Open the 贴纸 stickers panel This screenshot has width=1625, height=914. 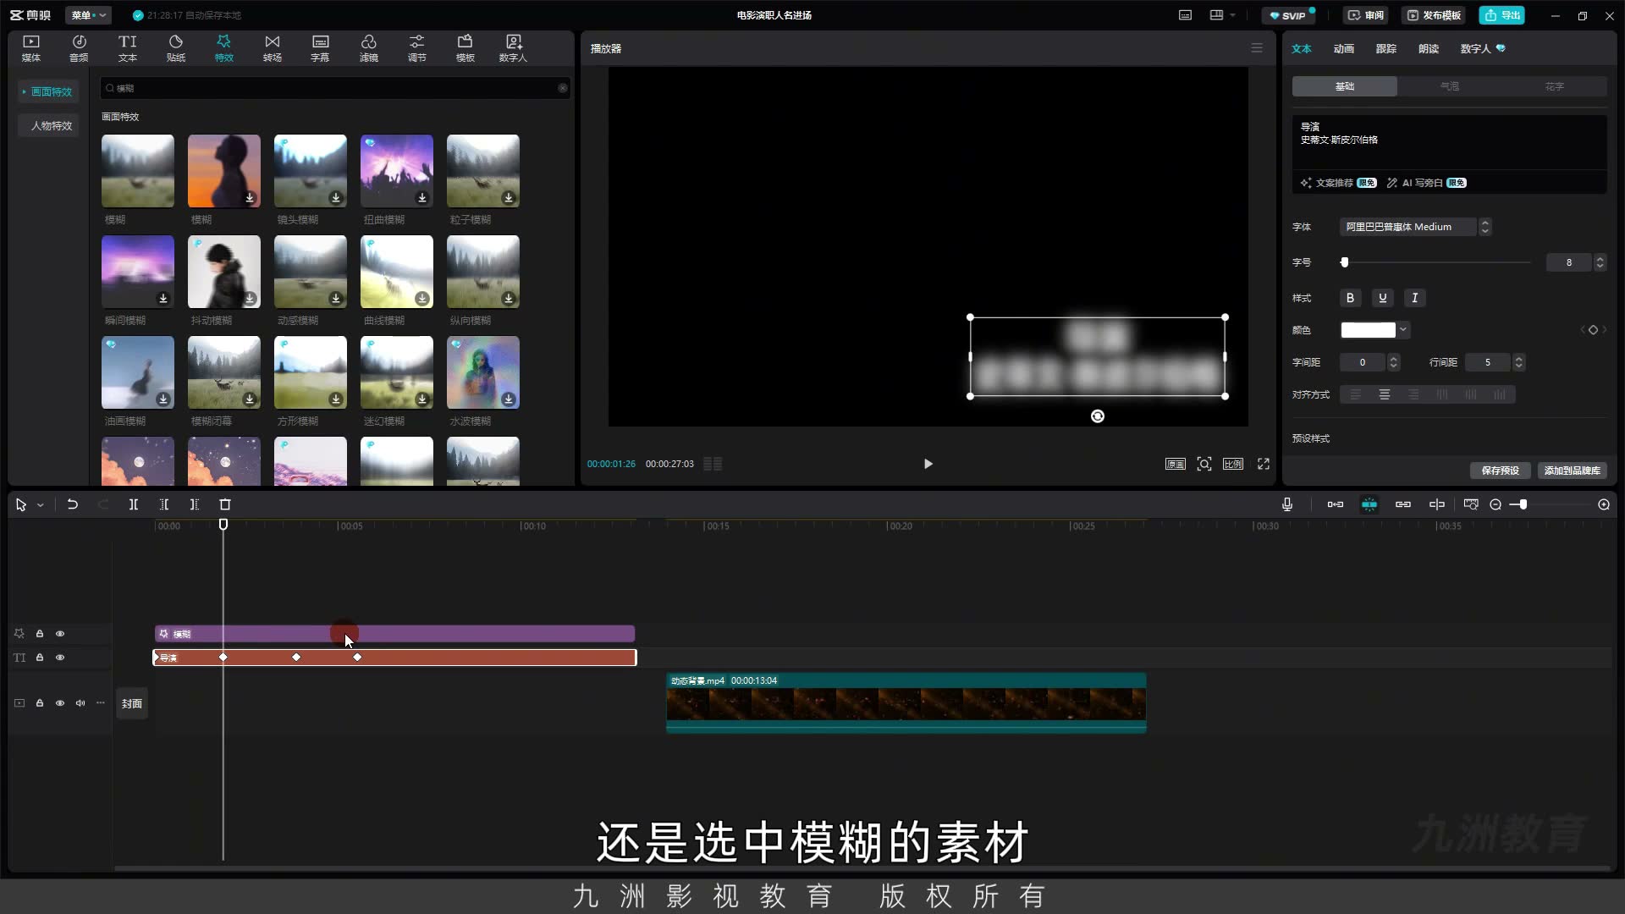[176, 48]
